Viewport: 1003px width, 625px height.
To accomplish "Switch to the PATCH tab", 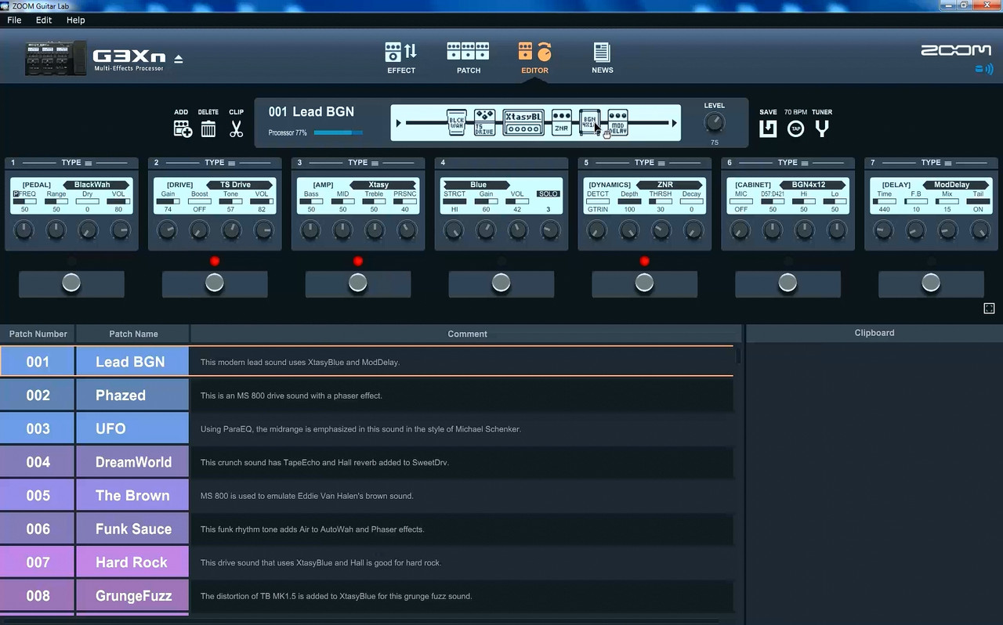I will click(x=468, y=53).
